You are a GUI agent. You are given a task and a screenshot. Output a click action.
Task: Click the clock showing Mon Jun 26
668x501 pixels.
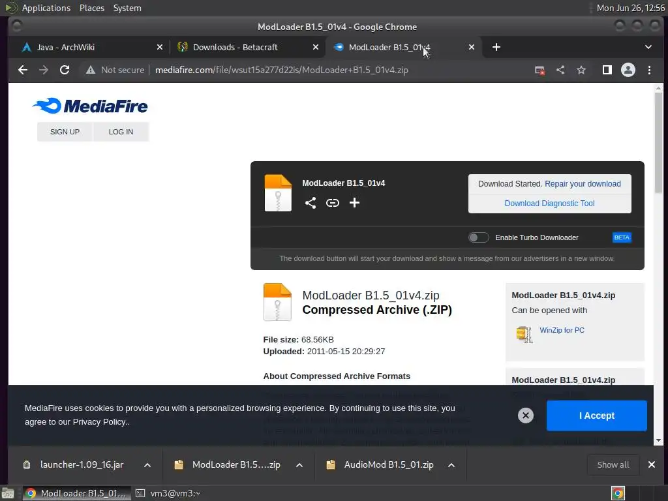coord(631,8)
